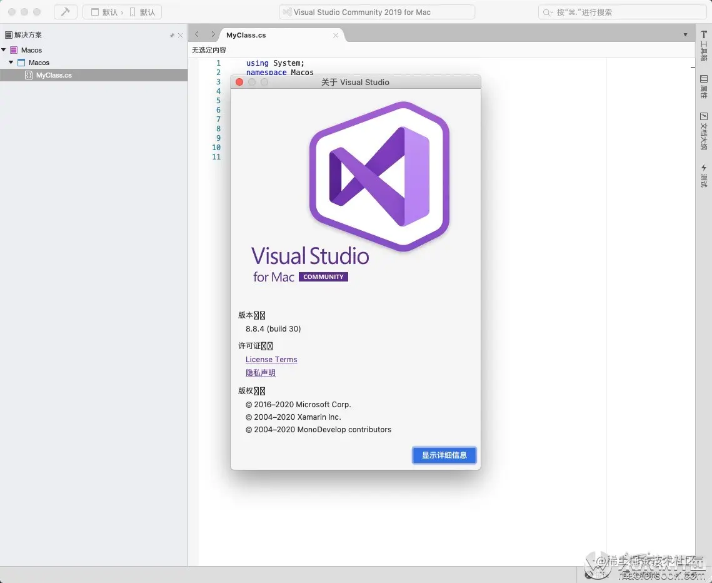Screen dimensions: 712x583
Task: Click line number 11 in the editor
Action: 216,157
